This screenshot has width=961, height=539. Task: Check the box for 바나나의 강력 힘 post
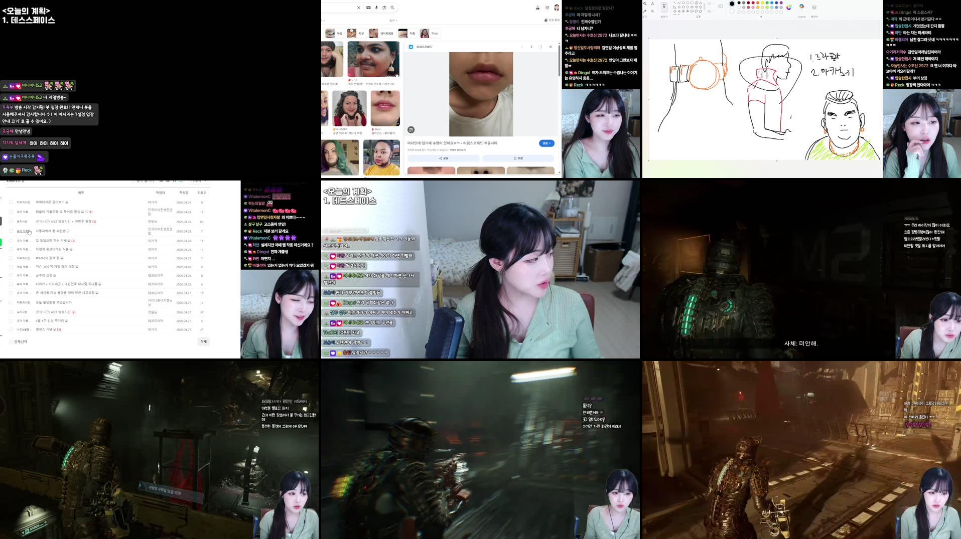pyautogui.click(x=11, y=258)
